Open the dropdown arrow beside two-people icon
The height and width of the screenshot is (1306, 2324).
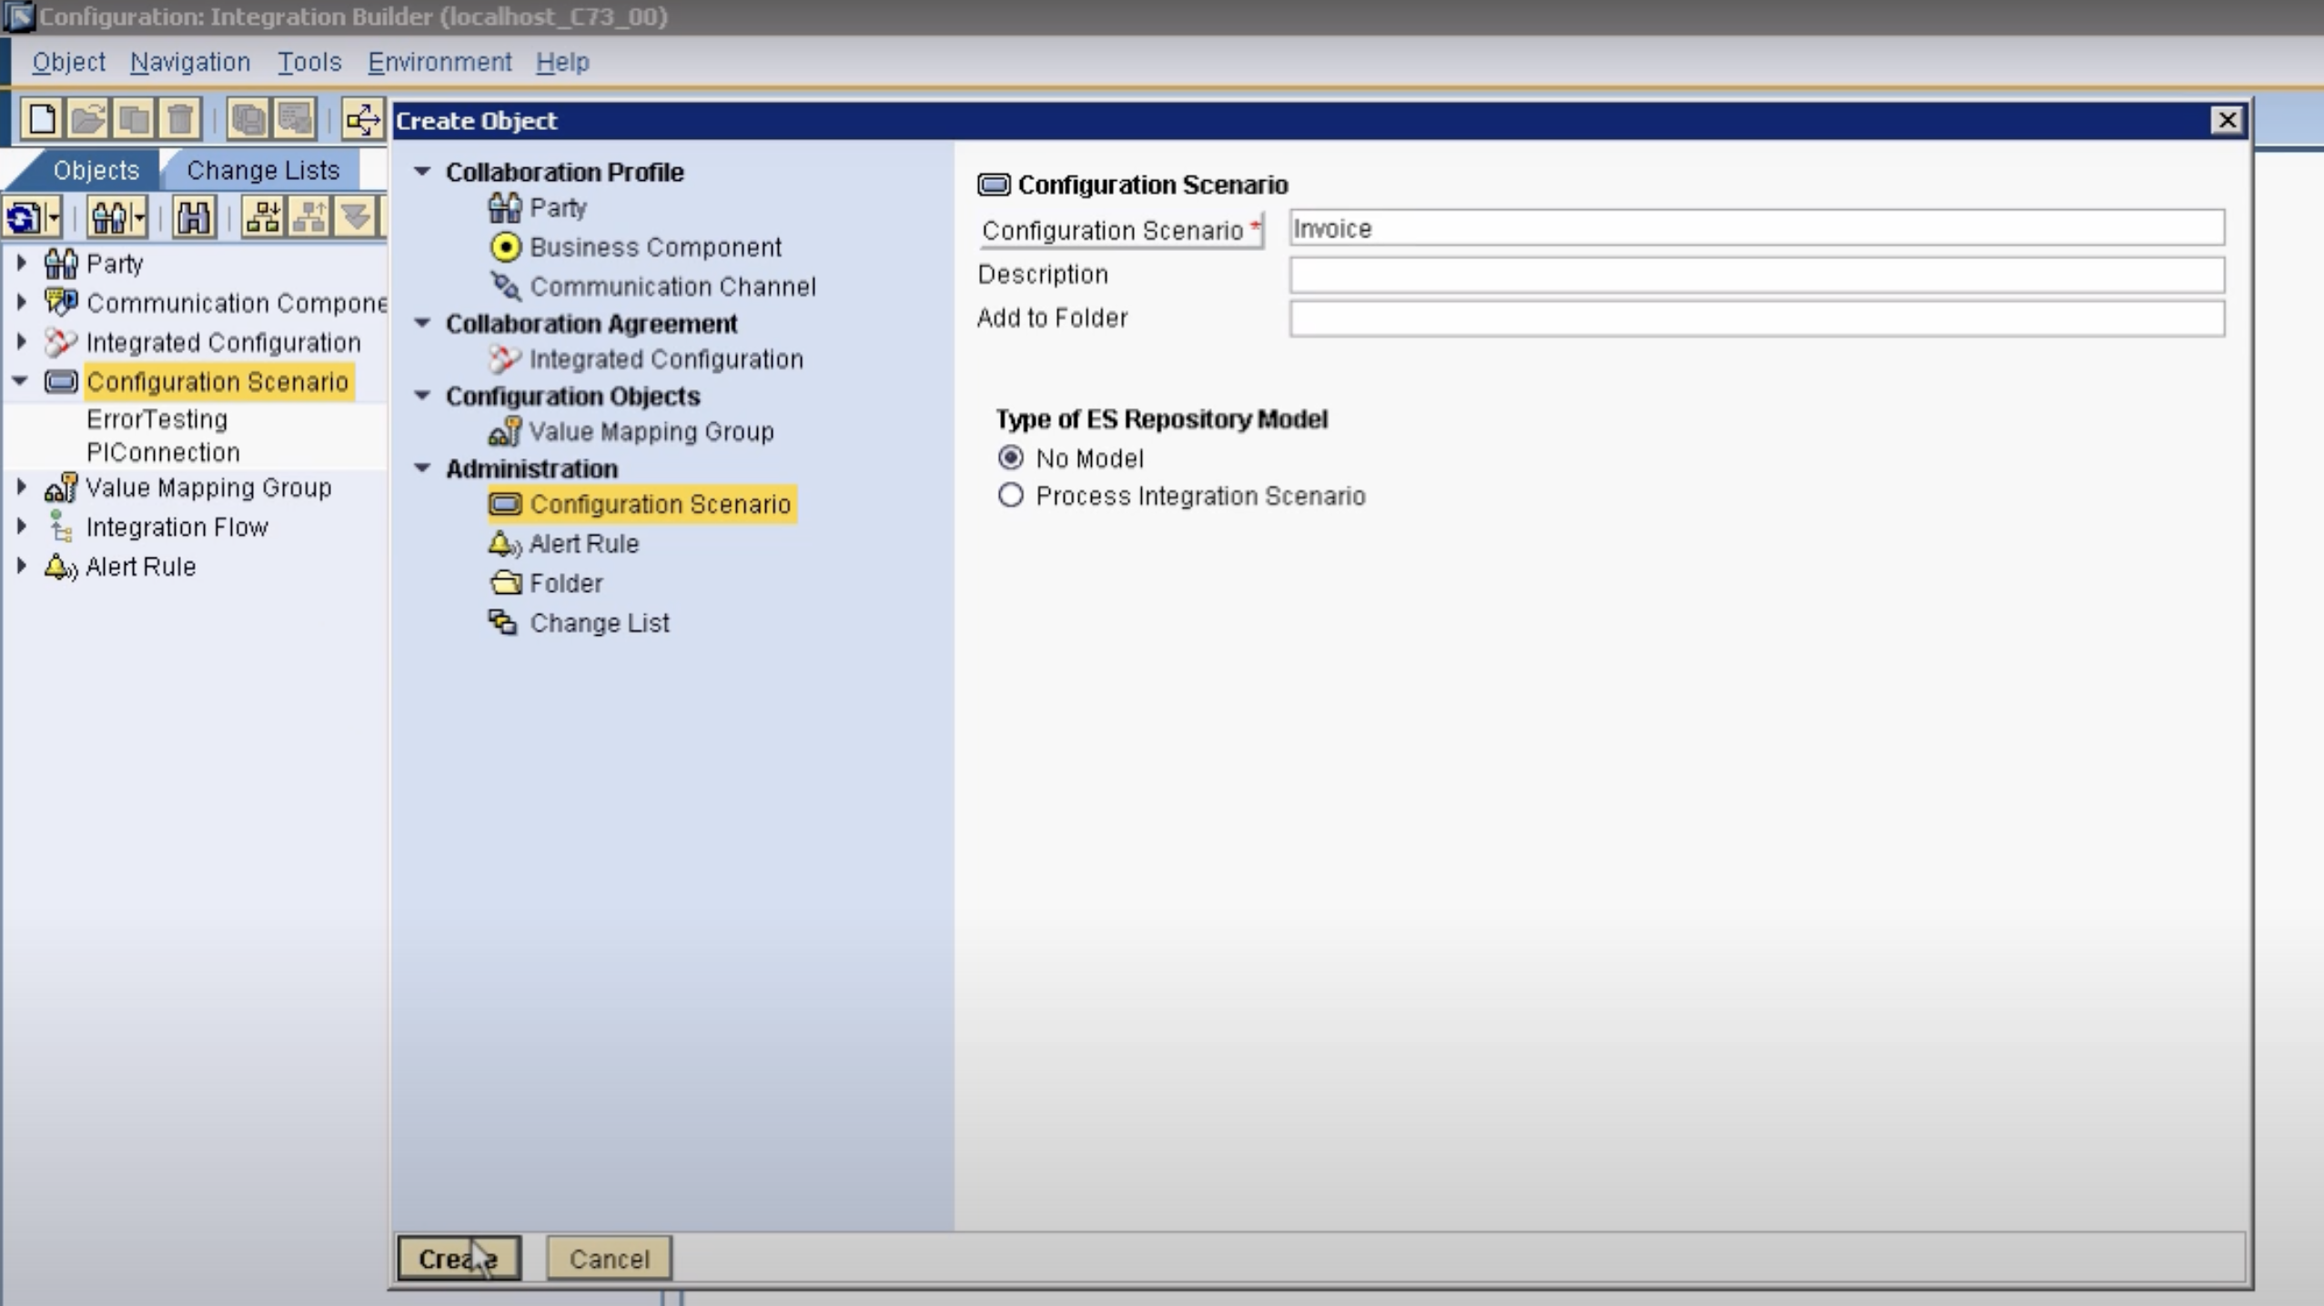(x=139, y=218)
